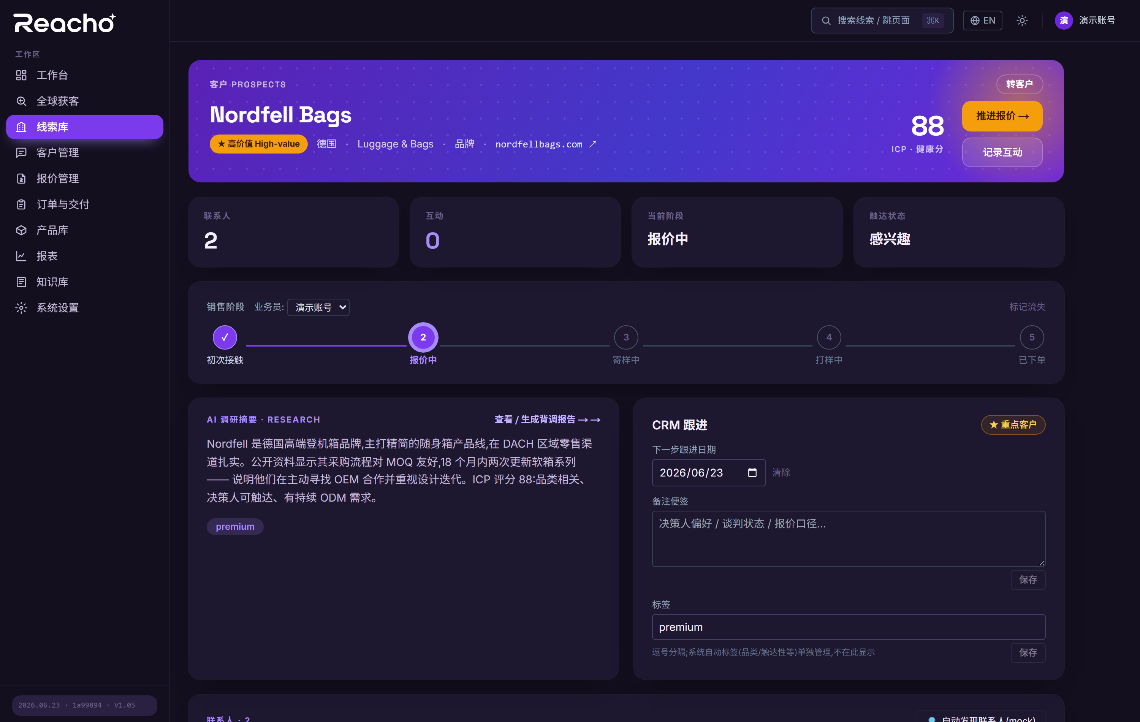The height and width of the screenshot is (722, 1140).
Task: Click the 线索库 building icon
Action: pos(21,127)
